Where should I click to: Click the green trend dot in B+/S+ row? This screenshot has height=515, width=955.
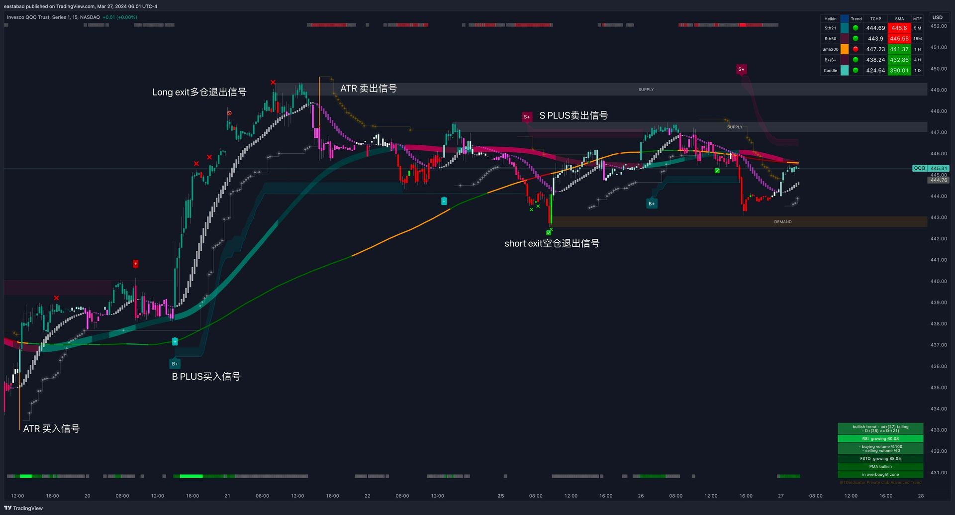(856, 60)
